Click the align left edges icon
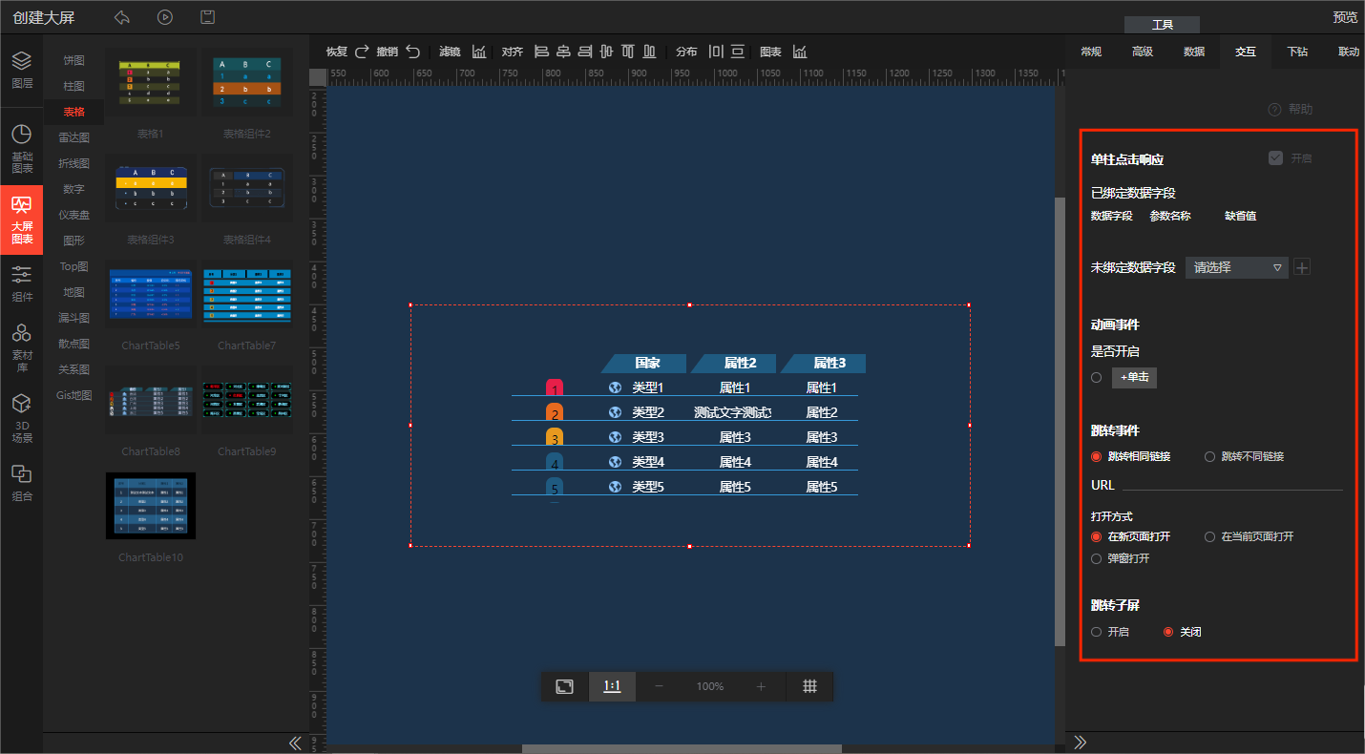1365x754 pixels. [x=541, y=52]
